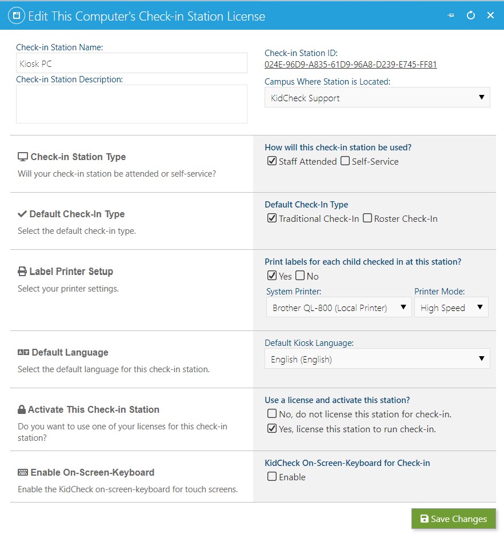
Task: Open the Default Kiosk Language dropdown
Action: click(377, 358)
